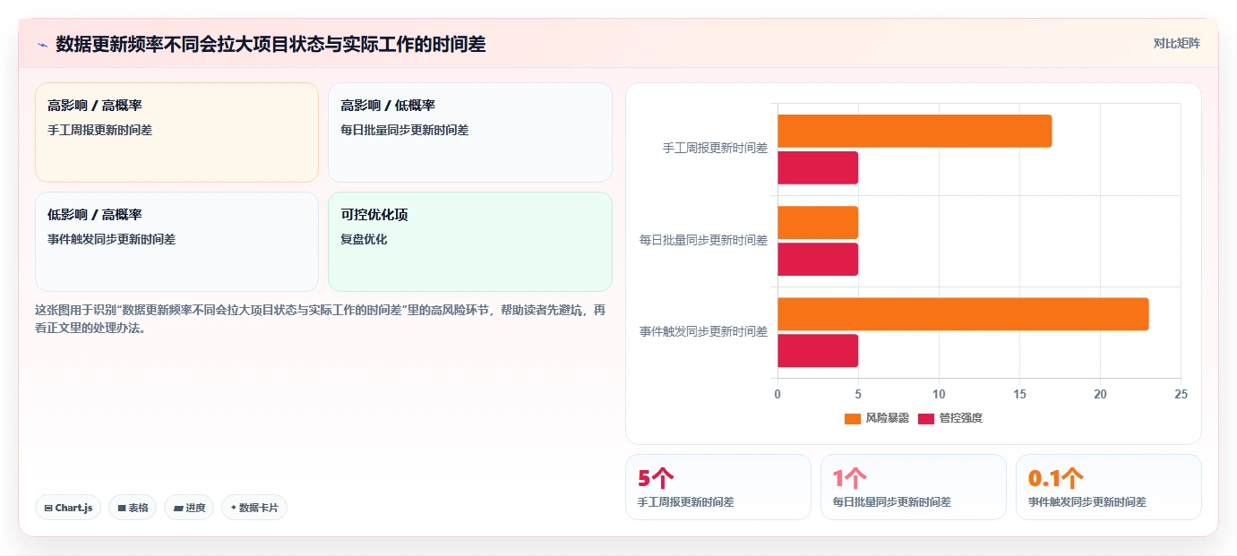Click the 对比矩阵 label in the header
The width and height of the screenshot is (1237, 556).
[x=1176, y=43]
